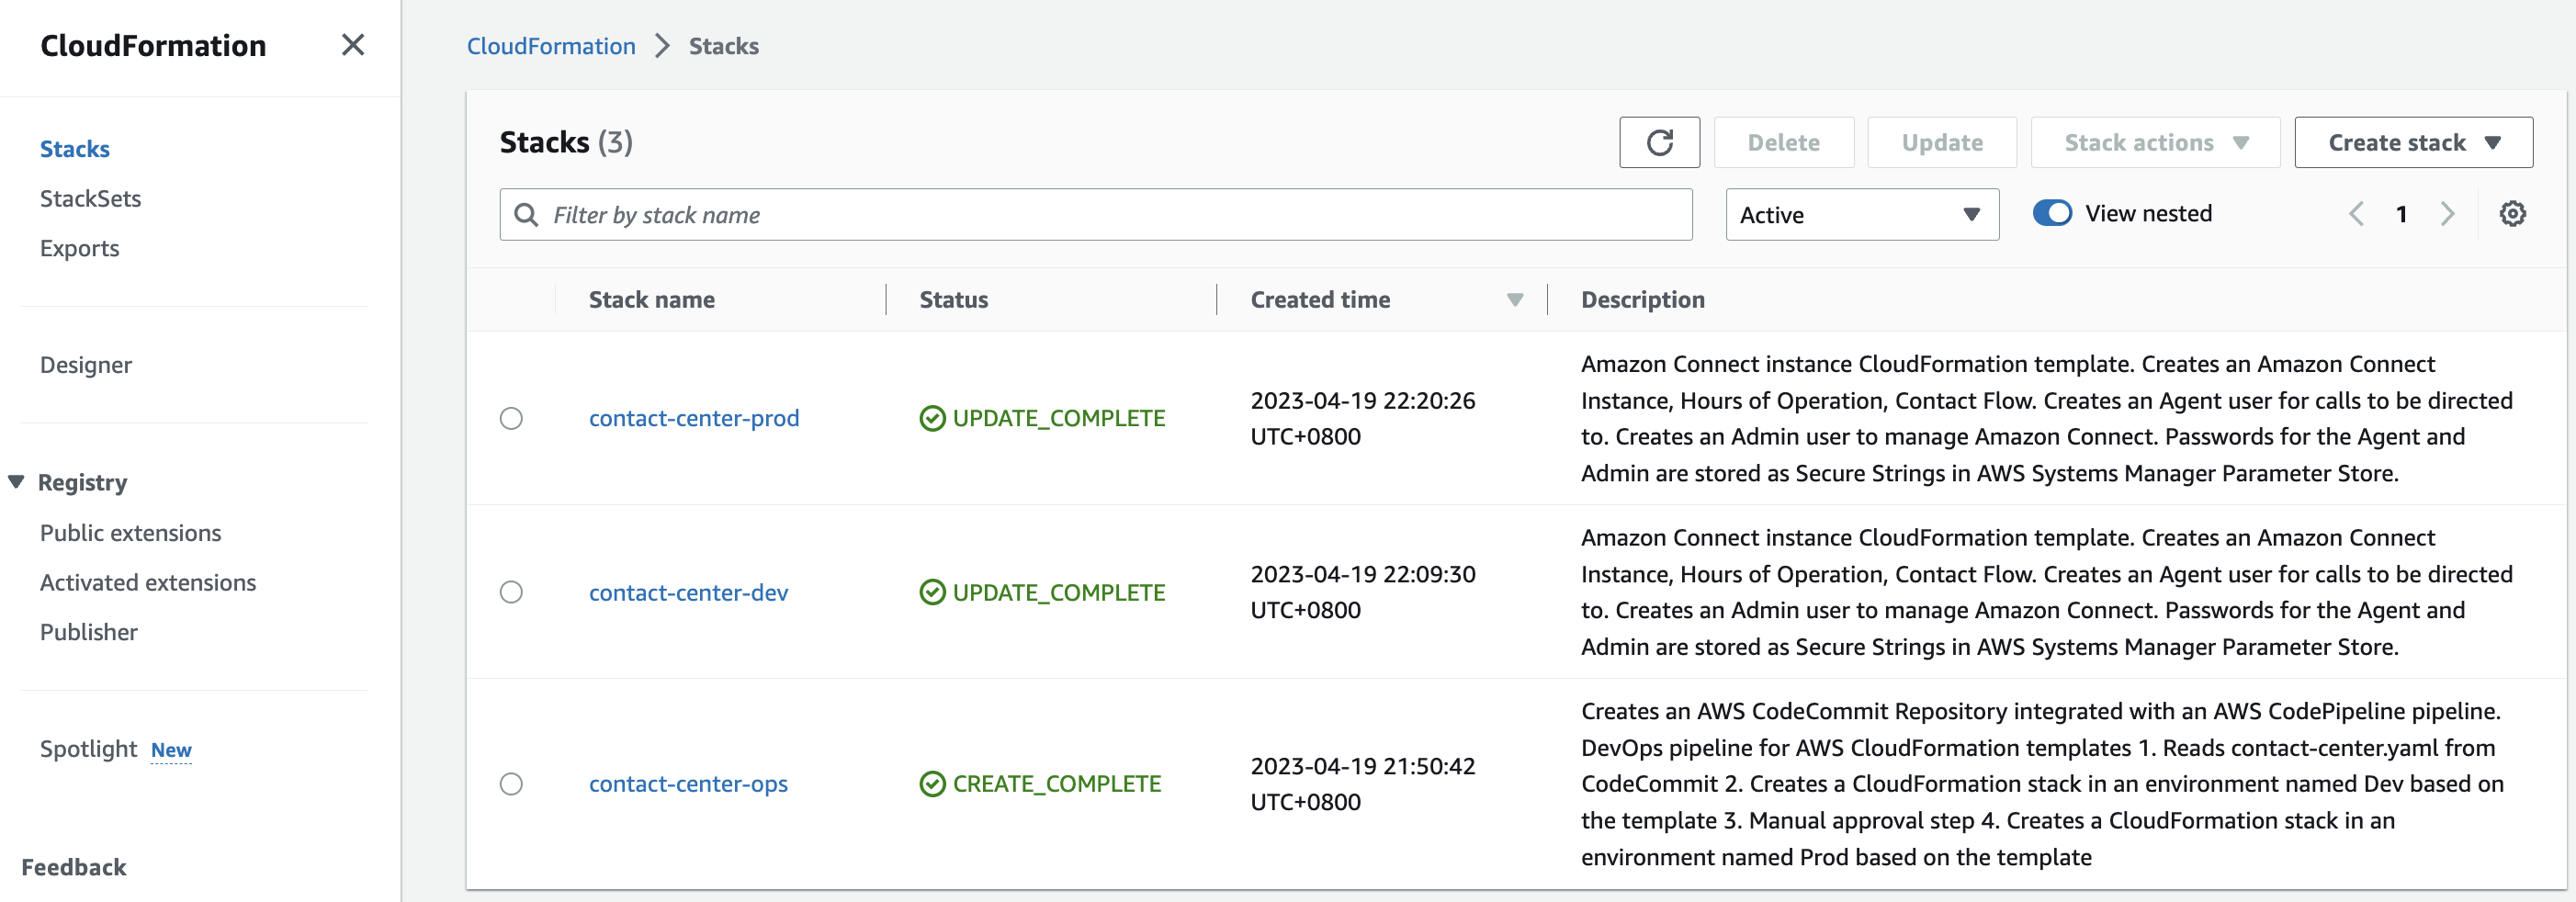Open the Active status filter dropdown
2576x902 pixels.
click(x=1862, y=214)
